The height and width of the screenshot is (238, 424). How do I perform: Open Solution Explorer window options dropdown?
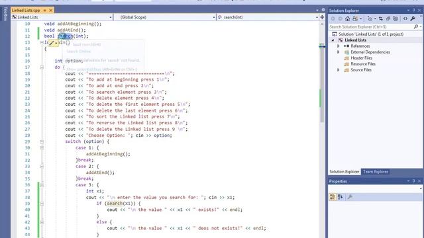coord(408,11)
